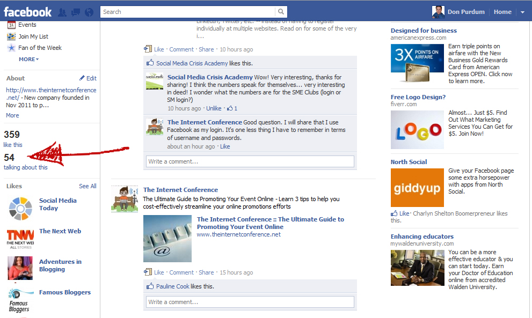The image size is (532, 318).
Task: Click the search magnifier button
Action: coord(281,12)
